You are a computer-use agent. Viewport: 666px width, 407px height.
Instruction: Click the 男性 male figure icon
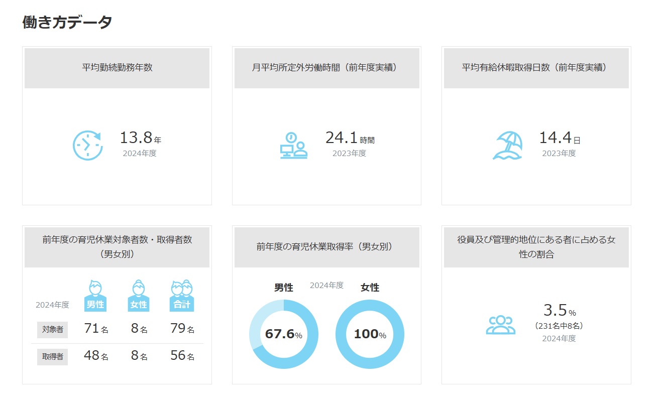(x=95, y=296)
